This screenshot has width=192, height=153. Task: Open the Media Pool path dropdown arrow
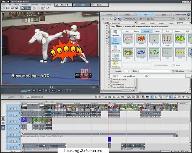[x=173, y=19]
